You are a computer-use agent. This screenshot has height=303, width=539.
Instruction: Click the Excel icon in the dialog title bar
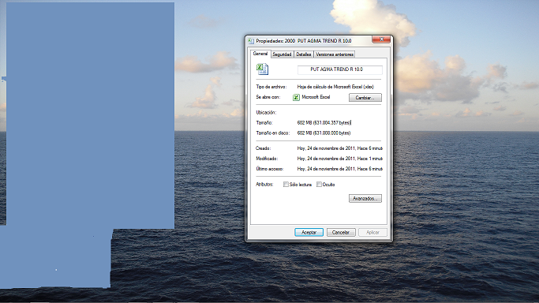point(251,41)
